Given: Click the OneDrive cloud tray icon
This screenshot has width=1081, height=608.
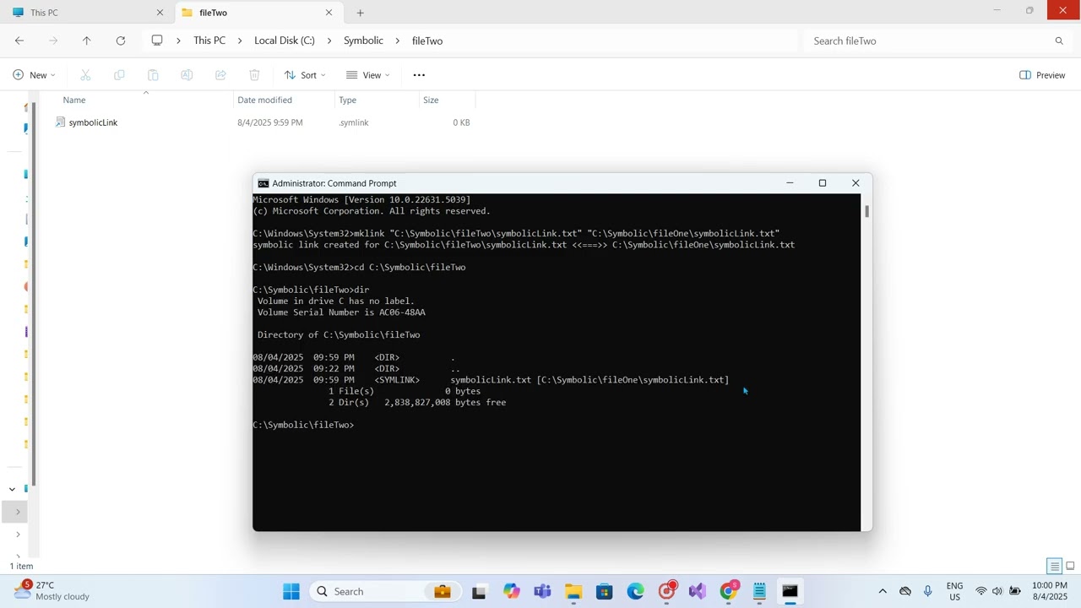Looking at the screenshot, I should tap(905, 591).
